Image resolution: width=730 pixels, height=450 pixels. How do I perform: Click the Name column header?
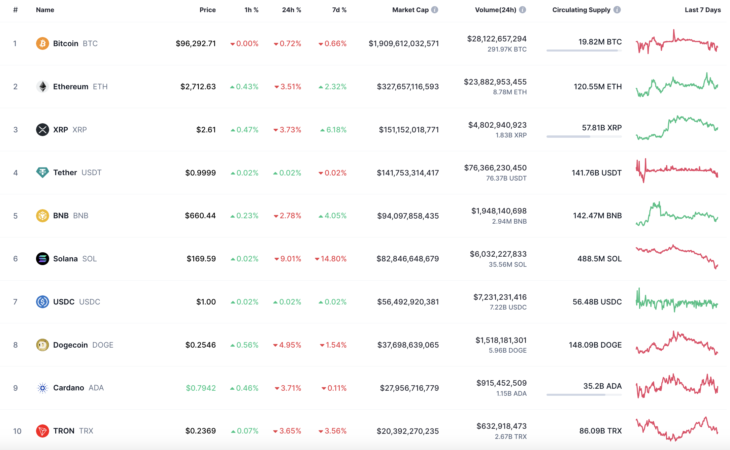click(45, 10)
